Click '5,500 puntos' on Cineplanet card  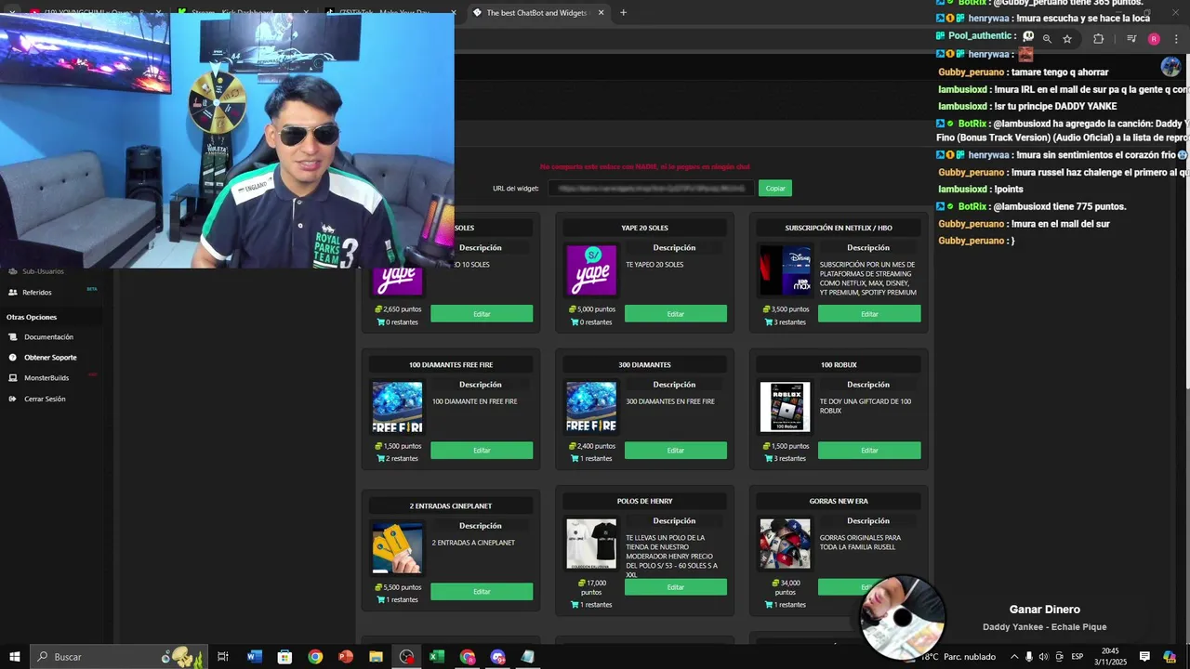pos(398,587)
